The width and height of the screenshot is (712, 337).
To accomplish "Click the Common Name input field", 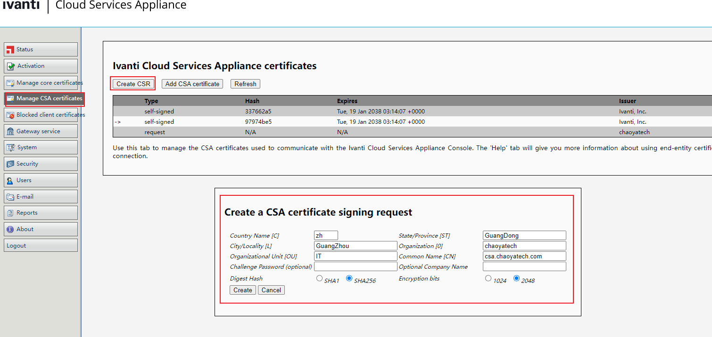I will [x=524, y=257].
